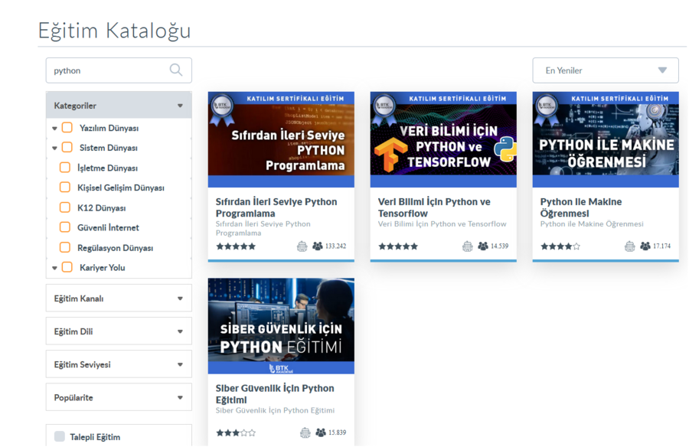Expand the Sistem Dünyası tree arrow
Viewport: 689px width, 447px height.
(x=55, y=148)
